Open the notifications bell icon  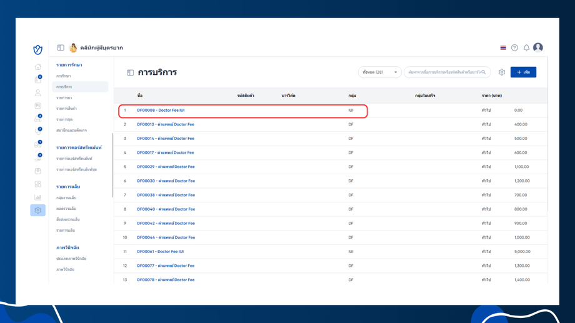tap(526, 47)
